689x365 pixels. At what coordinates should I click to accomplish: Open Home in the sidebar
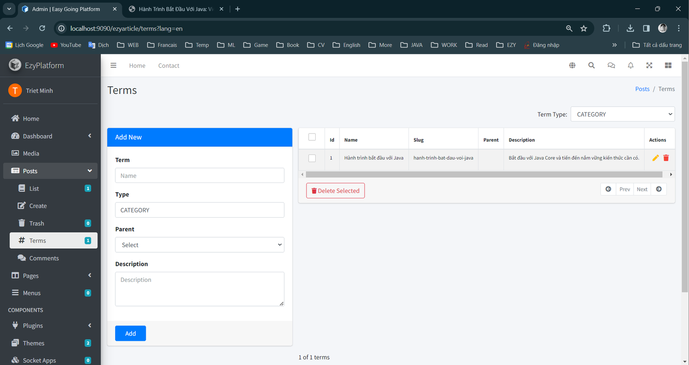50,119
